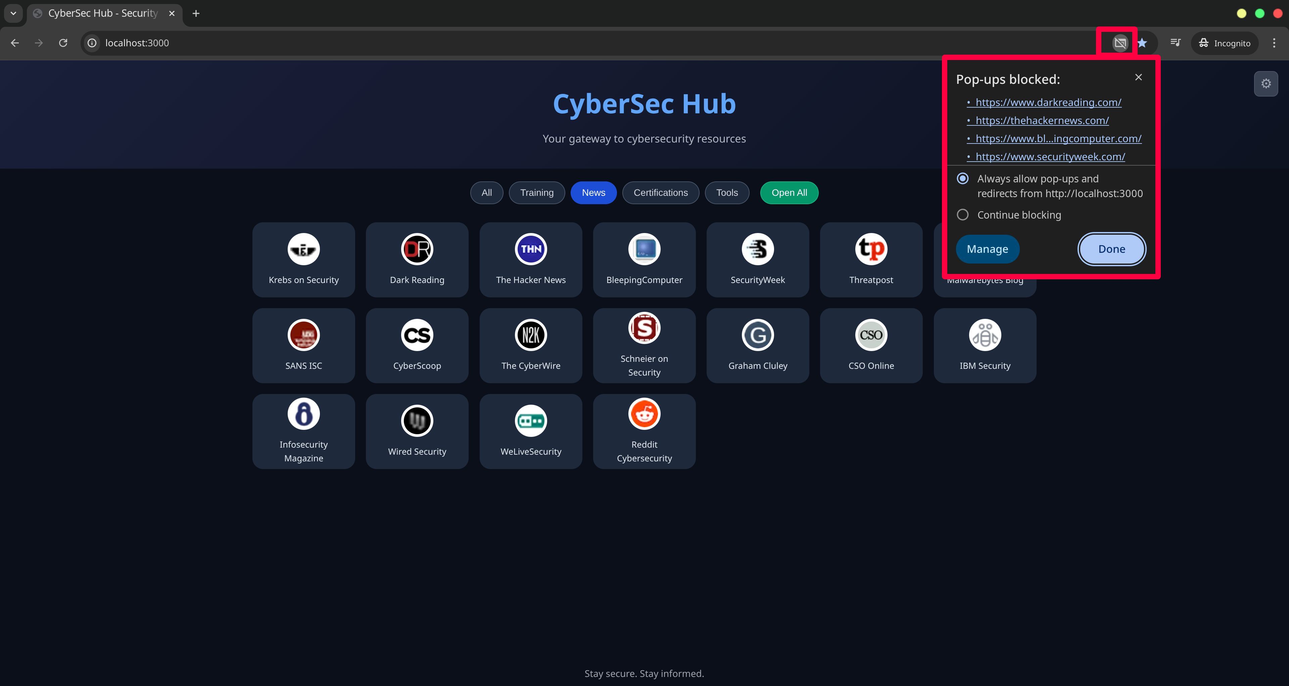The height and width of the screenshot is (686, 1289).
Task: Click the SANS ISC label
Action: pyautogui.click(x=304, y=366)
